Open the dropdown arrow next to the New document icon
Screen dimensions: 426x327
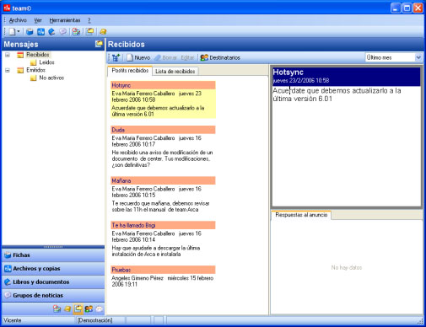[x=19, y=32]
